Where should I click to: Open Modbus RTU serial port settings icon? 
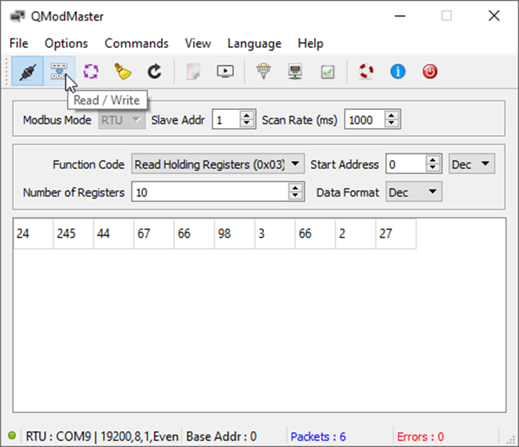coord(264,71)
